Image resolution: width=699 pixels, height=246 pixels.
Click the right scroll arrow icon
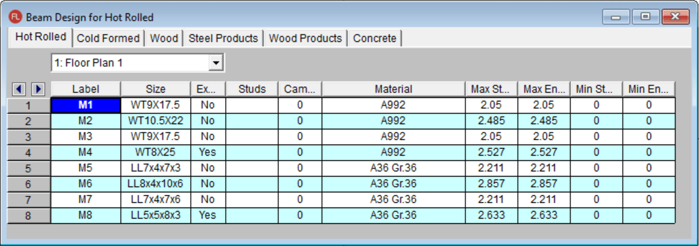click(x=38, y=89)
